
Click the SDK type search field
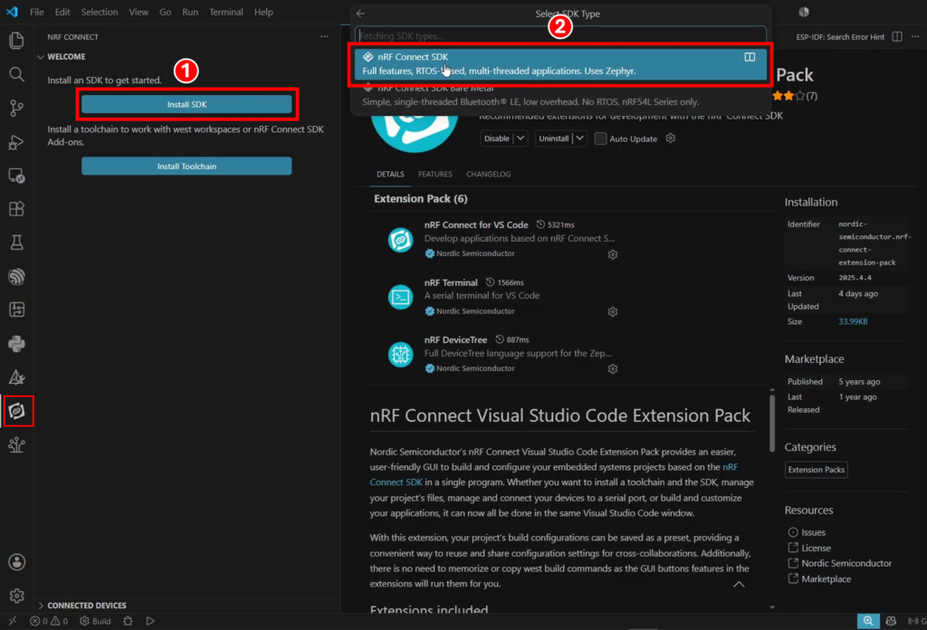coord(560,35)
